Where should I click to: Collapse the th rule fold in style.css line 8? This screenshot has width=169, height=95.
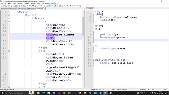tap(93, 31)
